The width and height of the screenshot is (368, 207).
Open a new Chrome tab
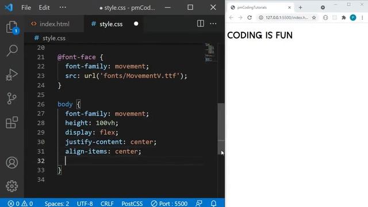(x=300, y=7)
